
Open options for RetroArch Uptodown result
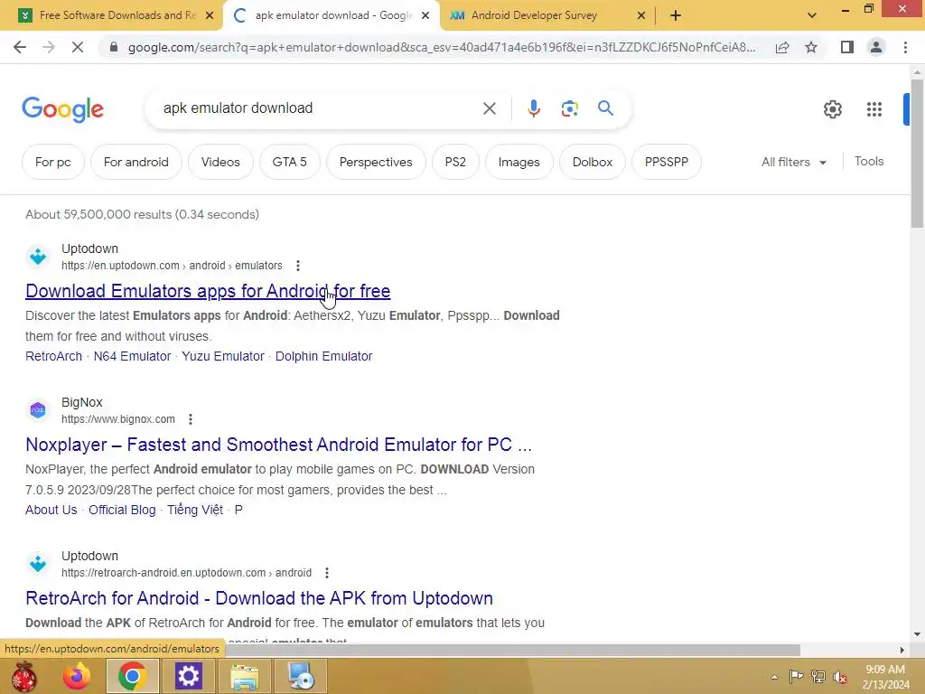pos(327,572)
